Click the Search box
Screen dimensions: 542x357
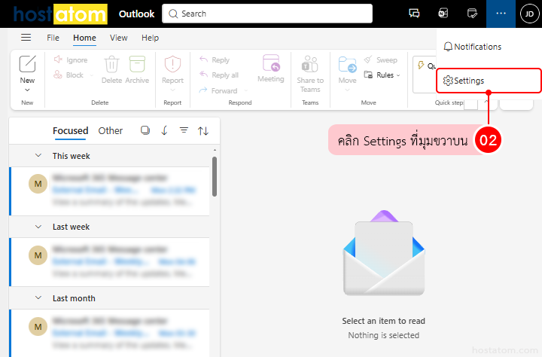(x=266, y=14)
